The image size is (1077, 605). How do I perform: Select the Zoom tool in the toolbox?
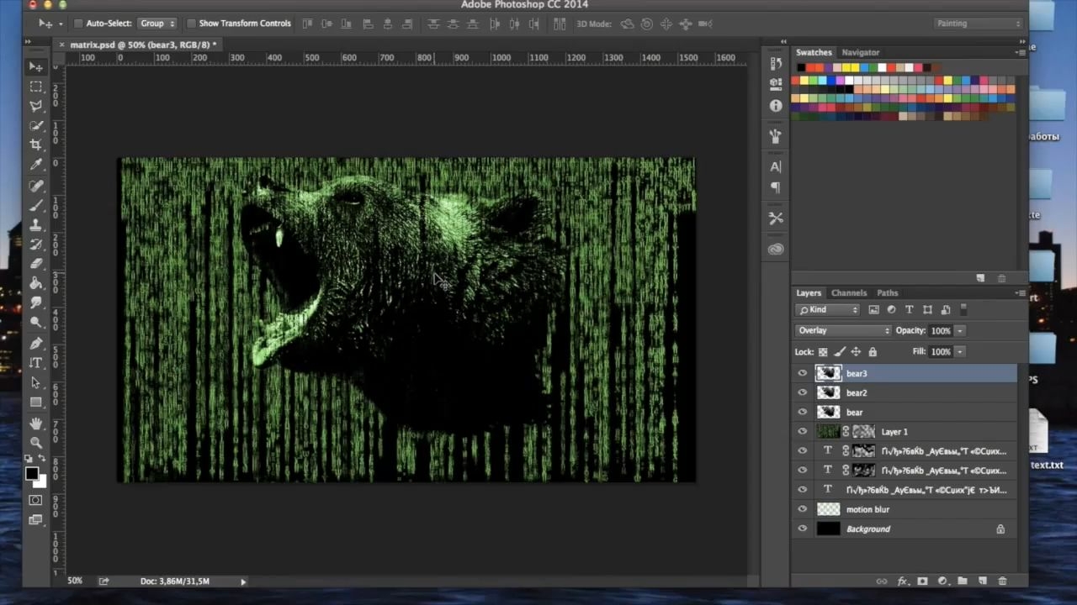tap(35, 443)
